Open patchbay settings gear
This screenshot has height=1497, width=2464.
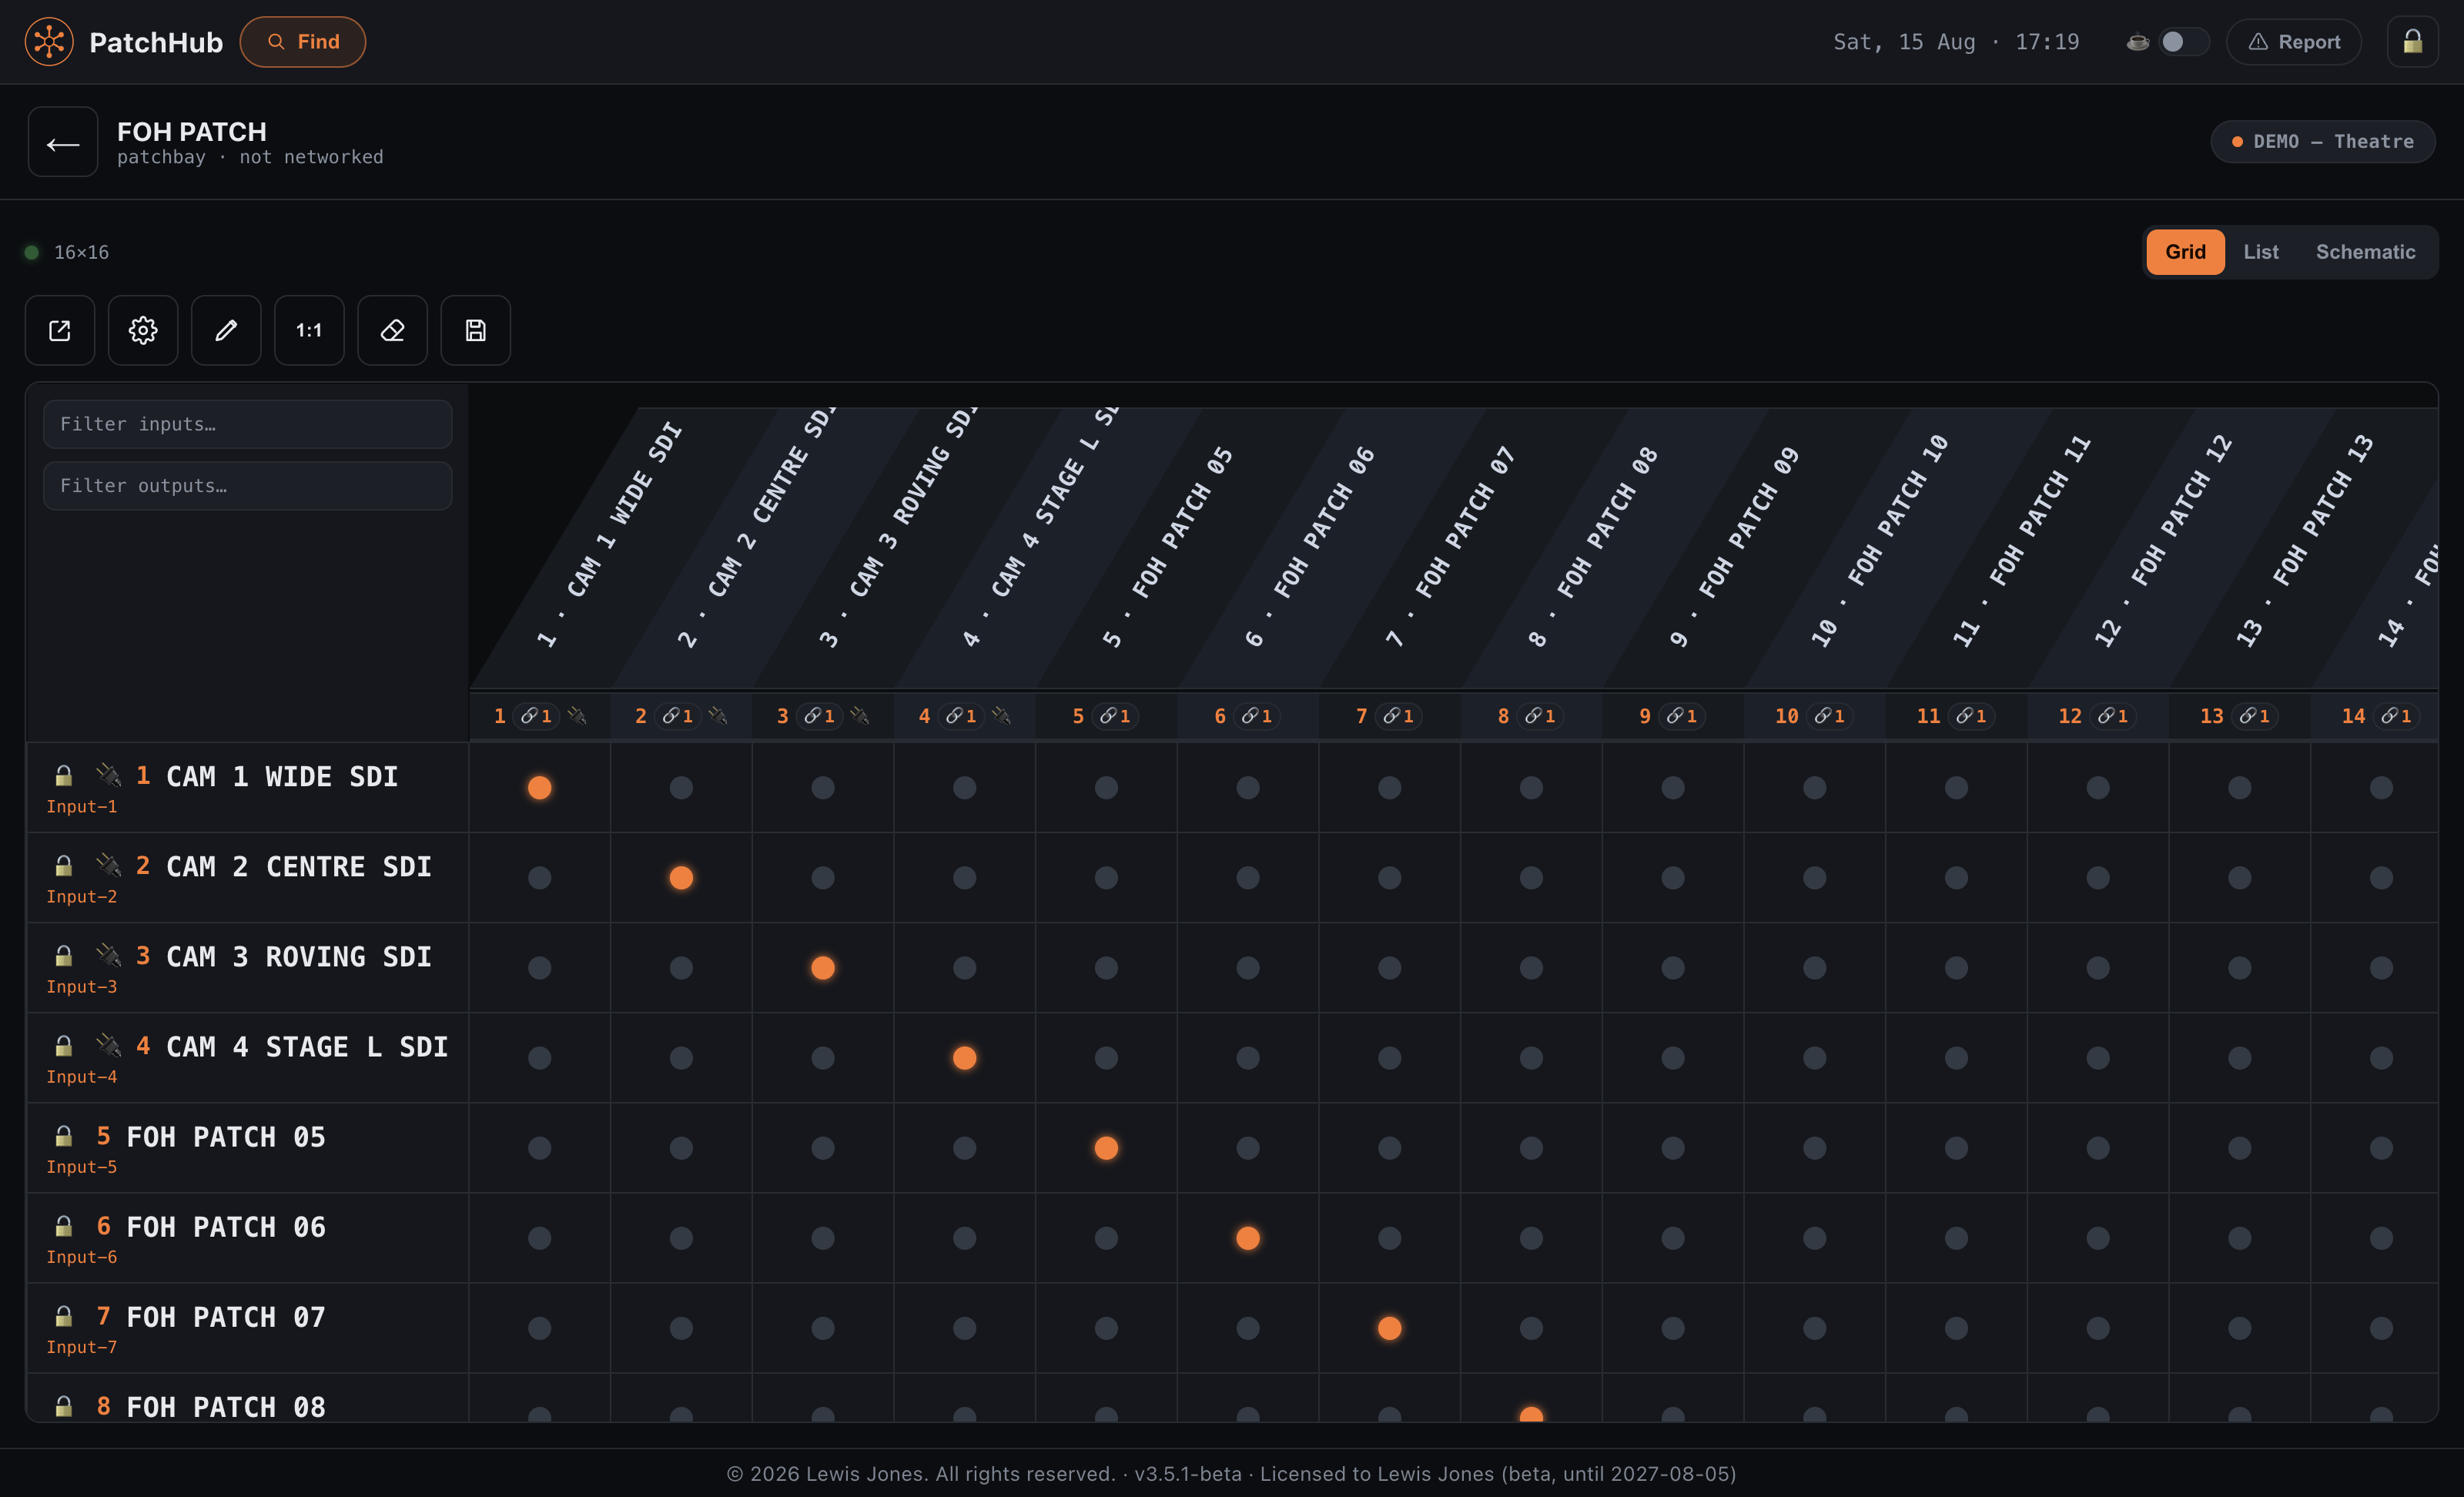143,330
